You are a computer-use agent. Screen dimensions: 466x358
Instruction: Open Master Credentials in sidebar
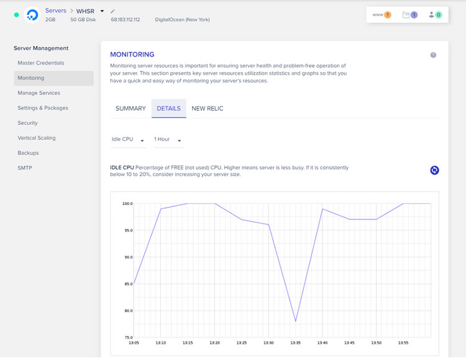[x=41, y=63]
